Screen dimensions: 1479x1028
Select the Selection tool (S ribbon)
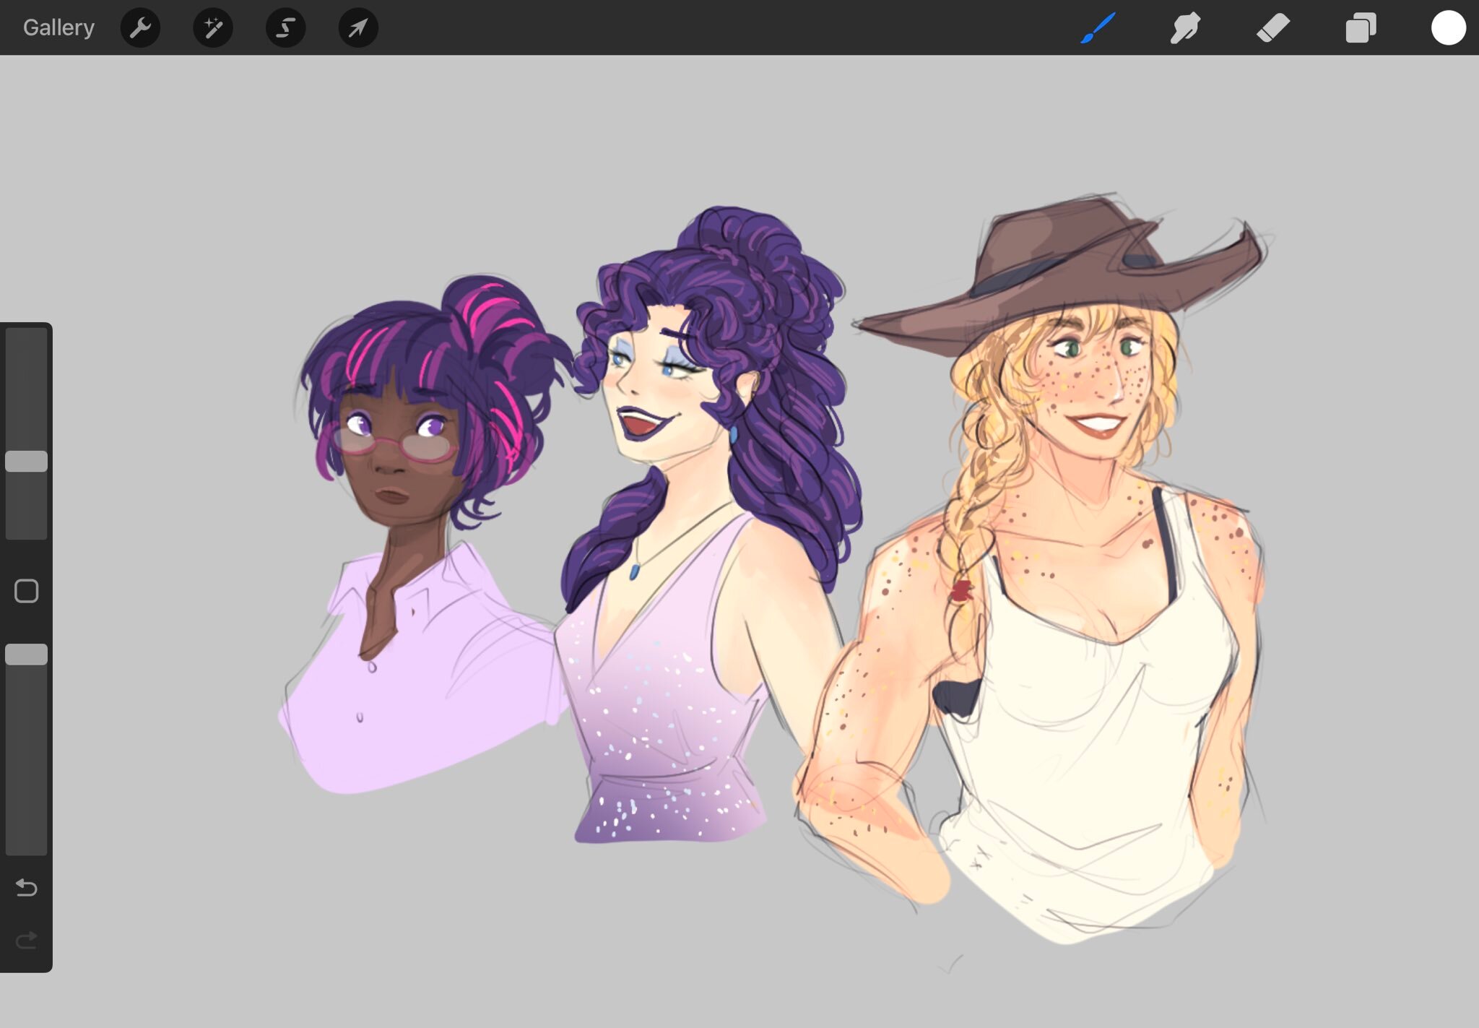286,28
